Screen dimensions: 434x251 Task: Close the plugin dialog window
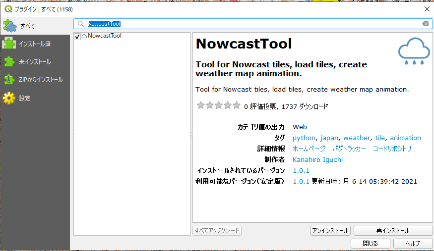click(427, 9)
